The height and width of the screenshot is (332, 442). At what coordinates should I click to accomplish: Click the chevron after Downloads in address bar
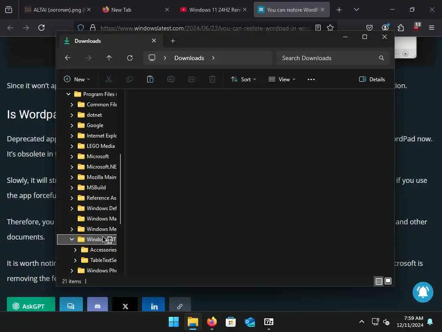pos(213,58)
